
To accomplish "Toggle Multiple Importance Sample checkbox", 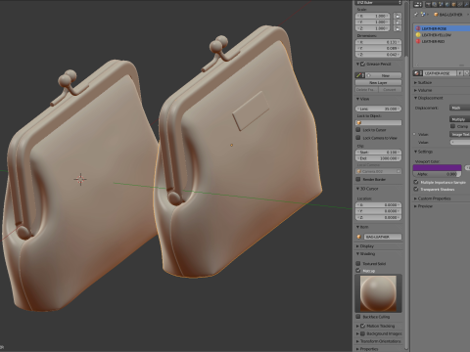I will point(416,182).
